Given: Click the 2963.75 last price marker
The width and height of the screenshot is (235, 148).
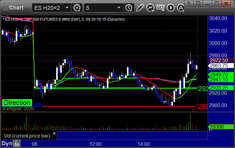Looking at the screenshot, I should pos(220,66).
